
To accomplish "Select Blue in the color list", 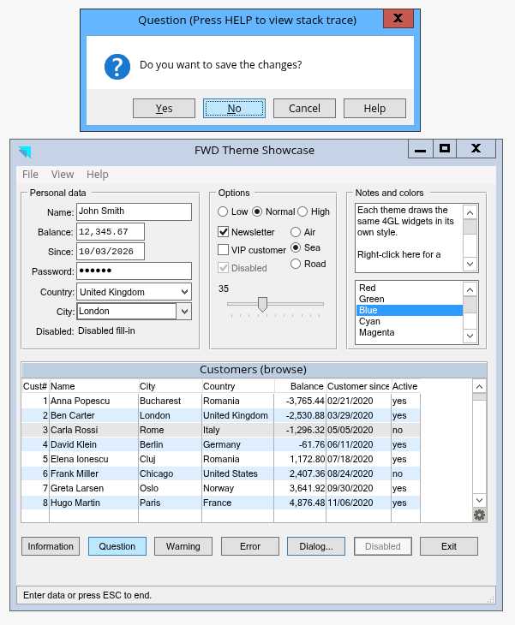I will click(x=410, y=310).
